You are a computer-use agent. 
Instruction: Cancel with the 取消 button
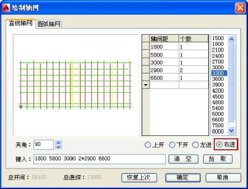223,178
